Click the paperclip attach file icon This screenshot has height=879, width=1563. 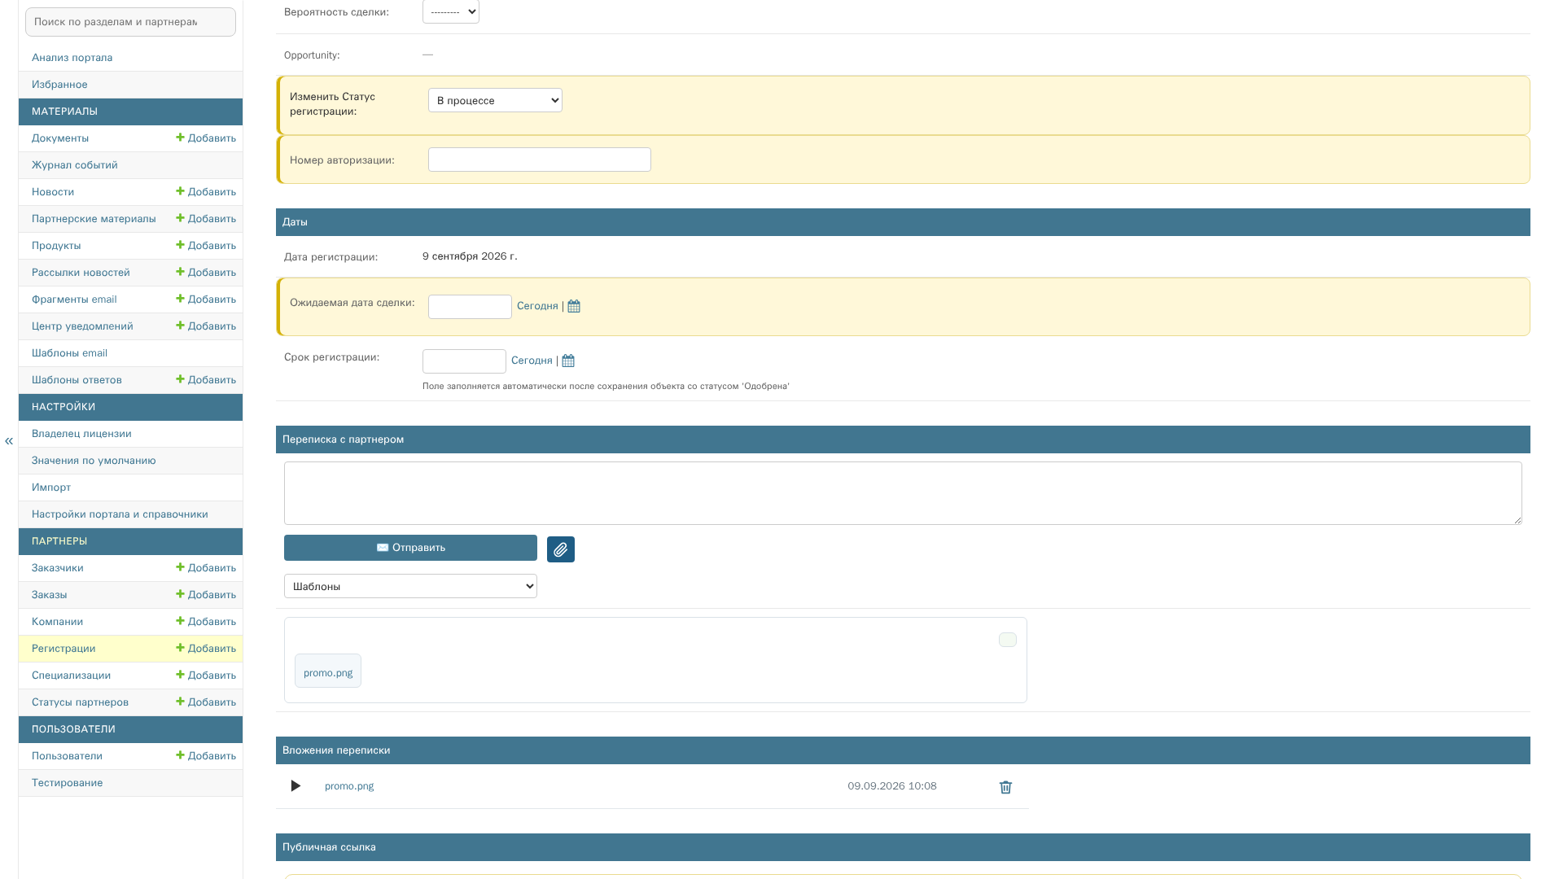(x=560, y=549)
